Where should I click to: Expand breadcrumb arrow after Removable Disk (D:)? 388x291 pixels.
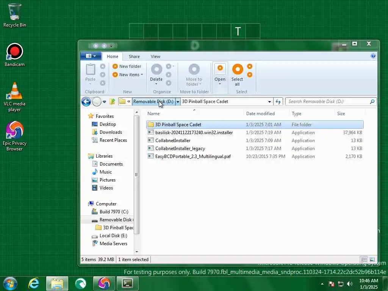[178, 102]
